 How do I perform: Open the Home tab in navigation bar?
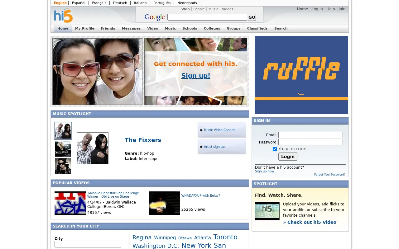pos(63,28)
